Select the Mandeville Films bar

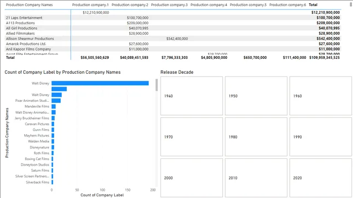point(54,106)
